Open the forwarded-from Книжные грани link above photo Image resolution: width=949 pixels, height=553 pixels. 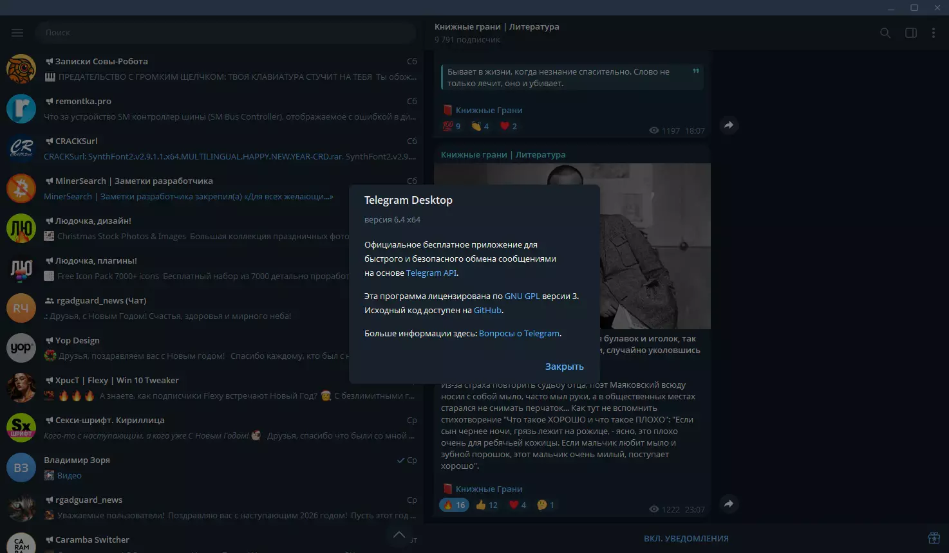click(x=503, y=154)
